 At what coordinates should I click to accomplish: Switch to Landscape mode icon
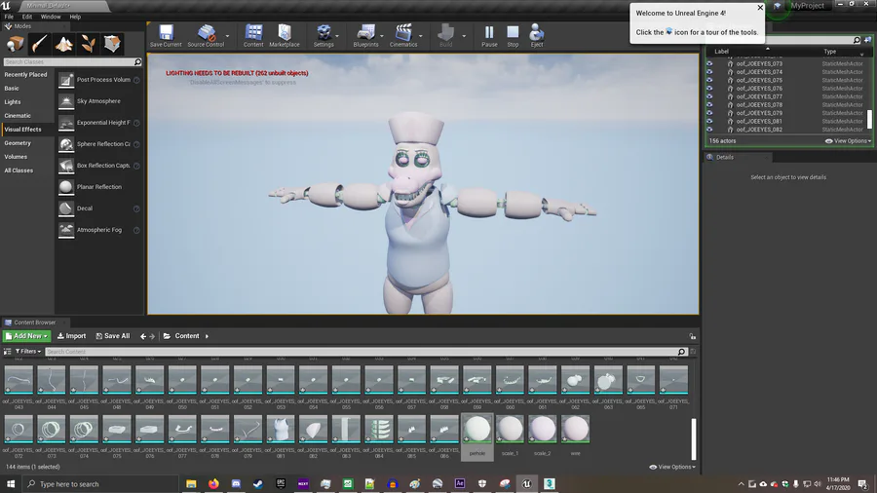click(64, 44)
